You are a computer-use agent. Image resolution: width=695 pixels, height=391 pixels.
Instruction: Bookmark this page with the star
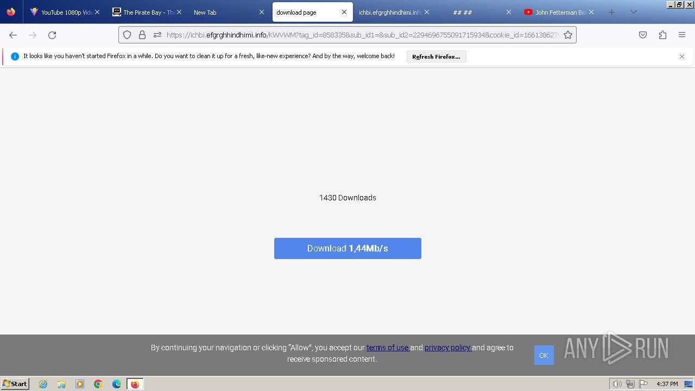coord(568,35)
